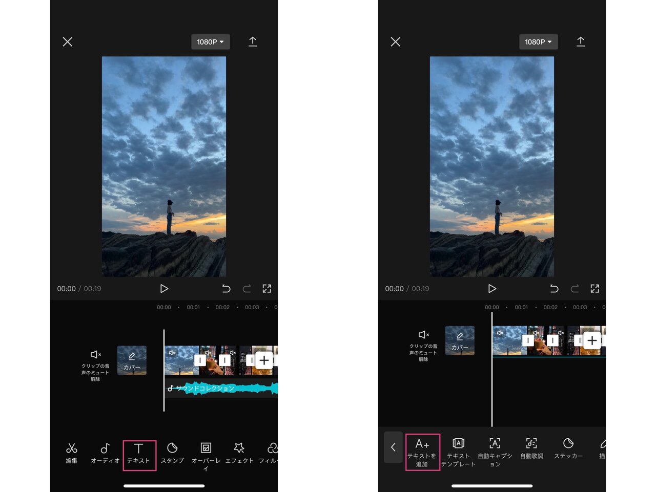Go back with the left chevron button
The width and height of the screenshot is (656, 492).
(394, 447)
